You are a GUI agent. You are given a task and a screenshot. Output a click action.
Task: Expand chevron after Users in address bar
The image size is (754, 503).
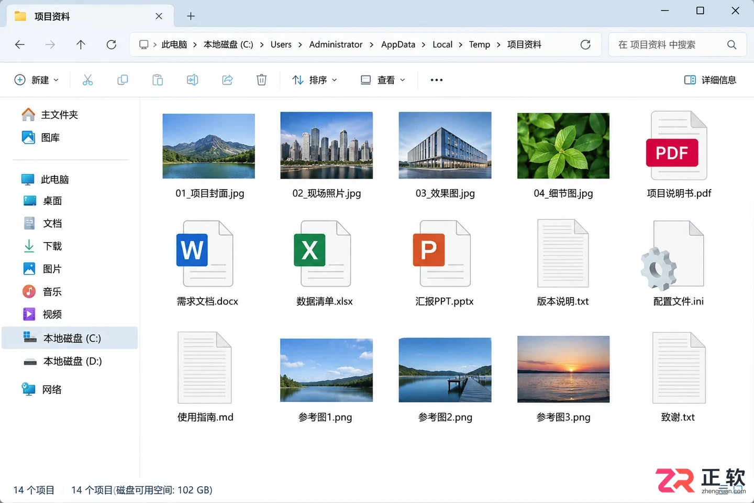click(300, 45)
